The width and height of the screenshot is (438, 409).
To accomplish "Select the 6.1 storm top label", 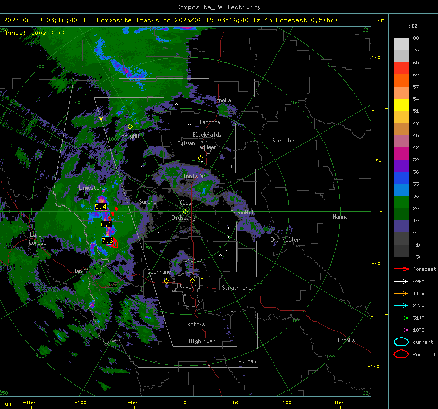I will coord(106,224).
